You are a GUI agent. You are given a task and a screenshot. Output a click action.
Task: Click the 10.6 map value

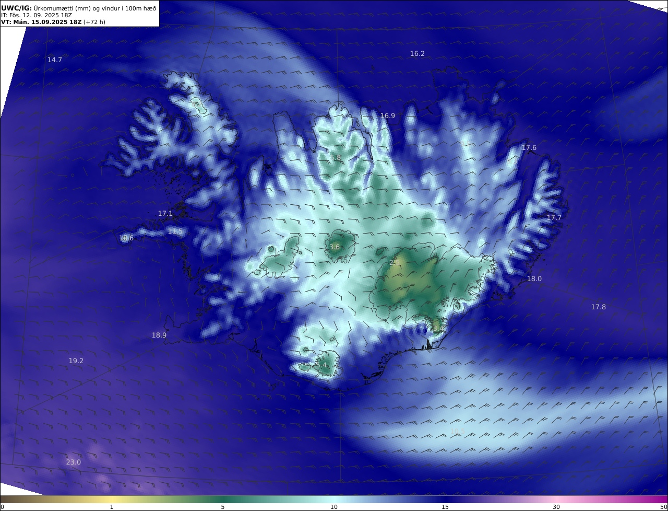pos(126,238)
